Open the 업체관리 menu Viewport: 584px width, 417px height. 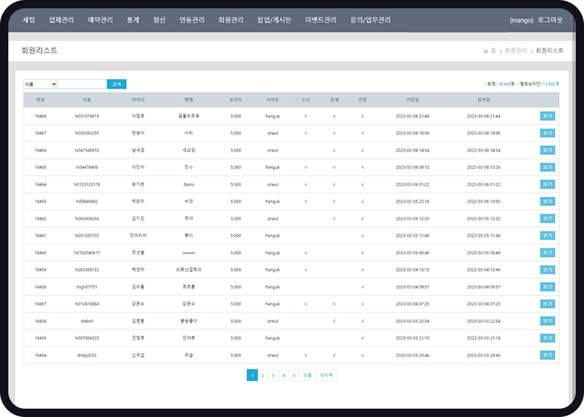(x=62, y=20)
